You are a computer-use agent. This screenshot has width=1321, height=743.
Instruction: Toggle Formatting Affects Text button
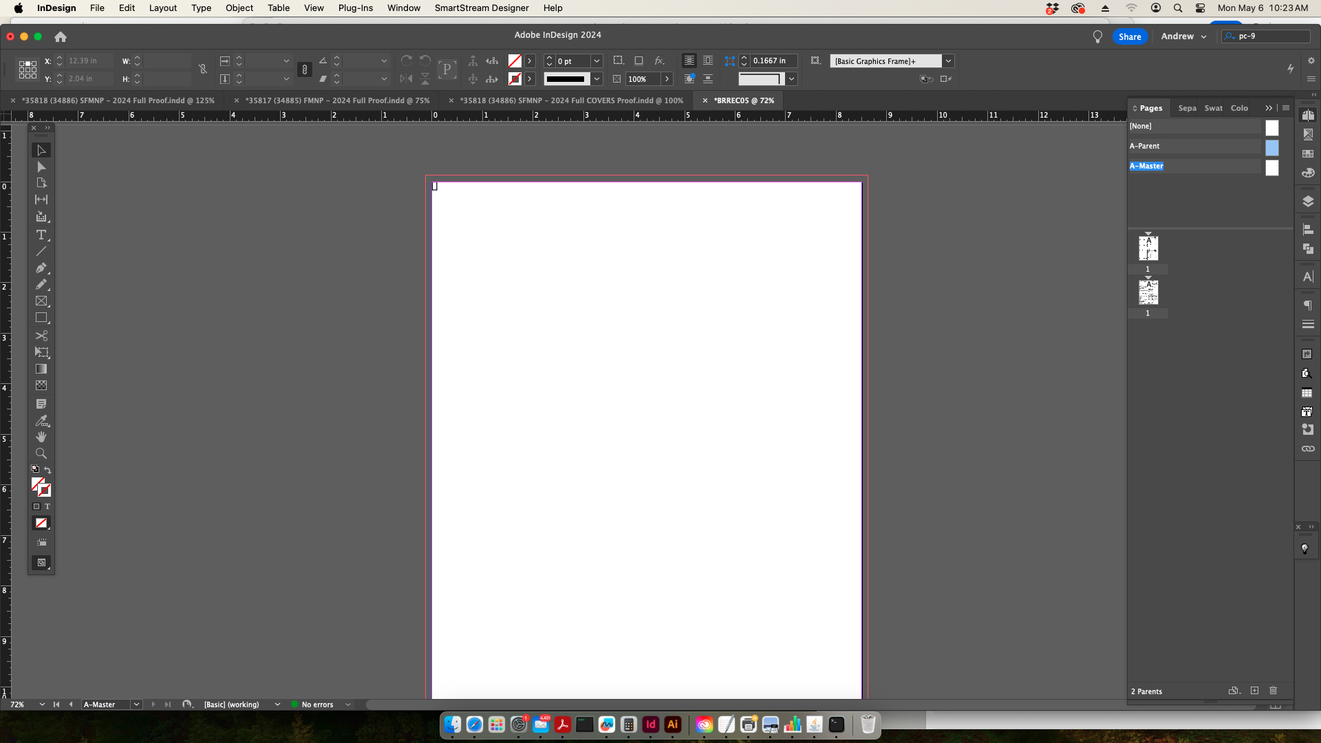click(47, 506)
